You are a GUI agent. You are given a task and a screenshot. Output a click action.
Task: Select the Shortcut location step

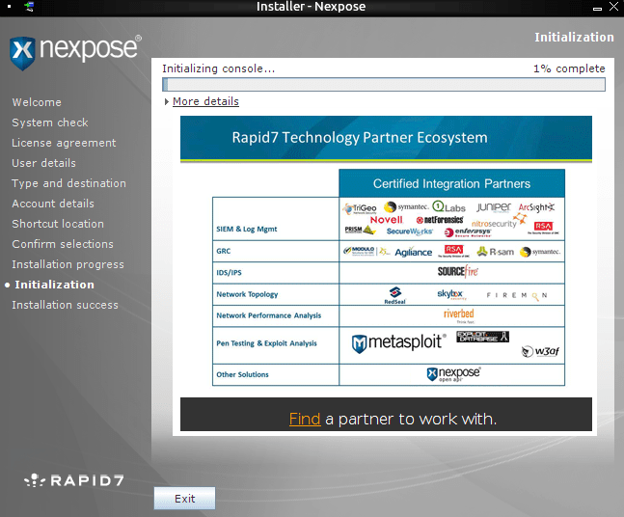(58, 224)
